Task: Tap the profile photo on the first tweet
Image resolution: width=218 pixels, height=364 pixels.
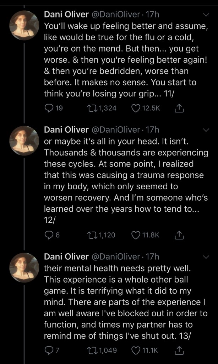Action: click(24, 25)
